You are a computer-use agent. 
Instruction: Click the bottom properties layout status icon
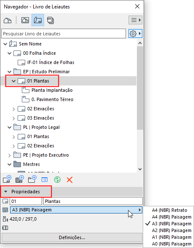5,228
